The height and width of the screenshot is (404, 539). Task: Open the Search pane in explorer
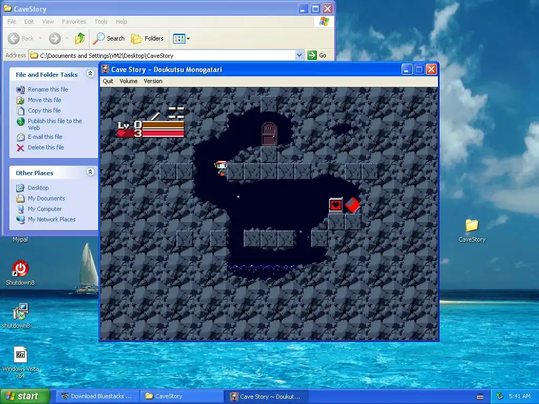(x=108, y=38)
